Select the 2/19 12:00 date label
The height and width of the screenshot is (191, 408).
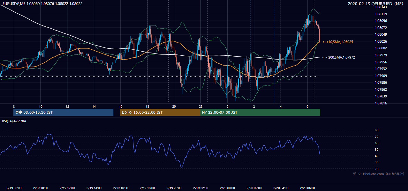pos(67,188)
